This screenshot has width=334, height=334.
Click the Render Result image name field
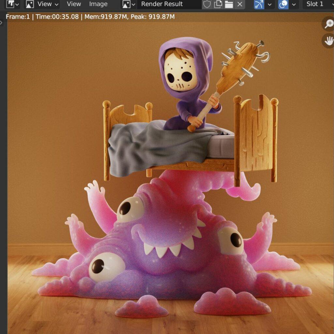(x=169, y=4)
